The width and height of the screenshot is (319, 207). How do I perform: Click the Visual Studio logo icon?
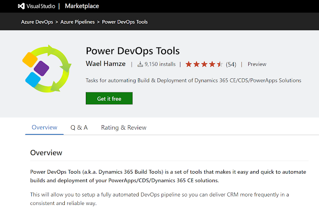21,6
